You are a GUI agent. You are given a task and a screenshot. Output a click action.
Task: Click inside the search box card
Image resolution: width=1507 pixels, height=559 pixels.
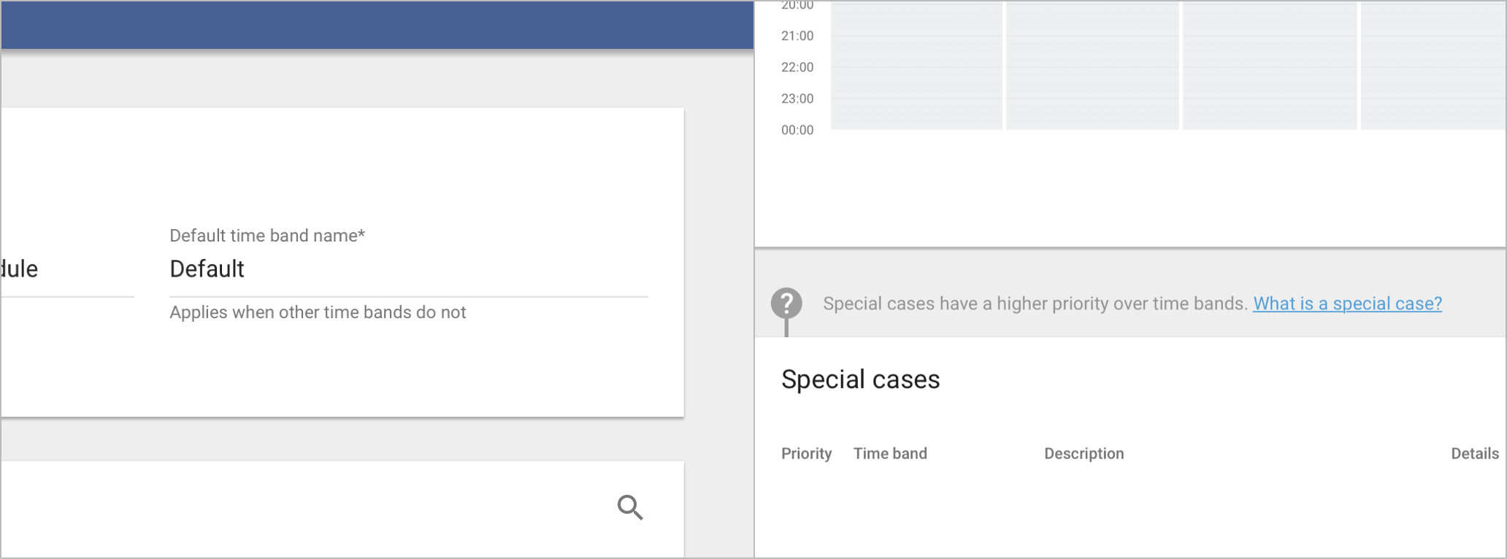(x=342, y=509)
